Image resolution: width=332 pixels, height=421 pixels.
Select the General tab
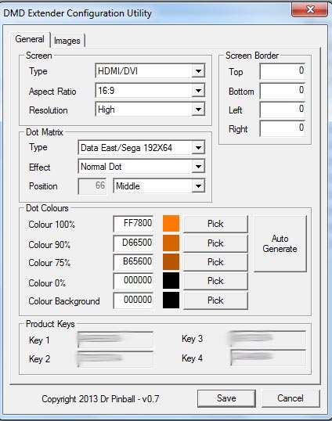(x=30, y=39)
